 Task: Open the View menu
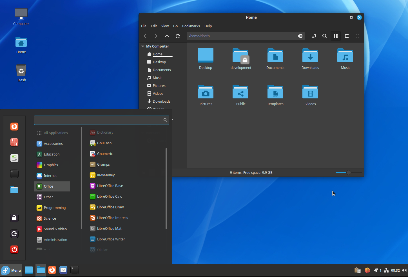click(x=165, y=26)
